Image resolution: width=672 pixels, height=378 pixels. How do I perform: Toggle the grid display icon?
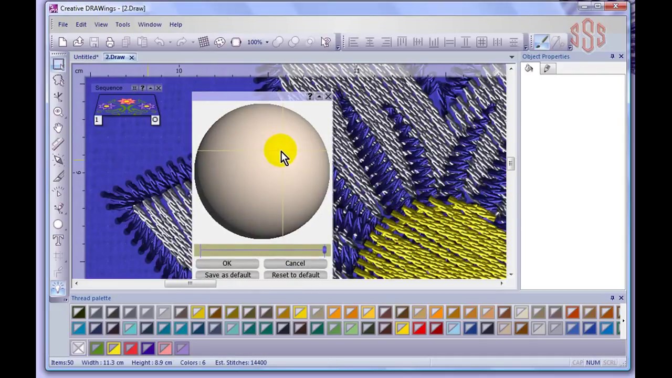204,42
